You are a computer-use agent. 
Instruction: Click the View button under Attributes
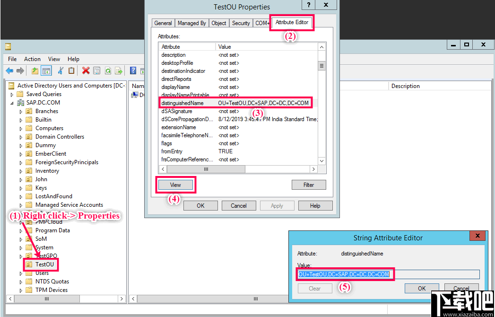click(175, 185)
